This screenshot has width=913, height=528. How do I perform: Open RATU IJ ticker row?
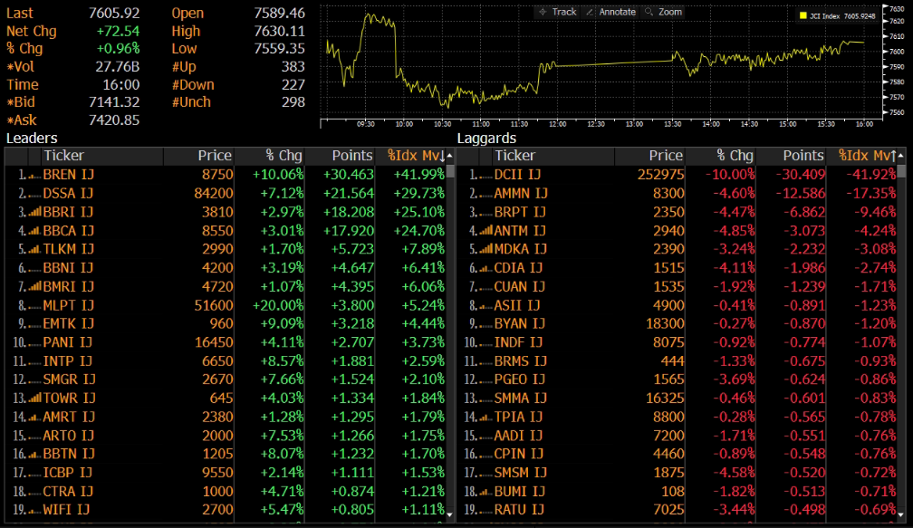pyautogui.click(x=519, y=510)
